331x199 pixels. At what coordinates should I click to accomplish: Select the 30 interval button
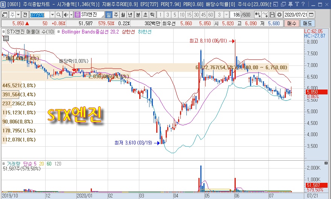[196, 15]
